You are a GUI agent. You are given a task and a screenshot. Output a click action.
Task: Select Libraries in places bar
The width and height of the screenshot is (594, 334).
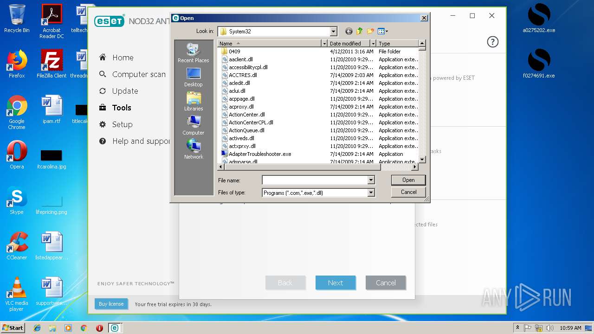coord(194,101)
